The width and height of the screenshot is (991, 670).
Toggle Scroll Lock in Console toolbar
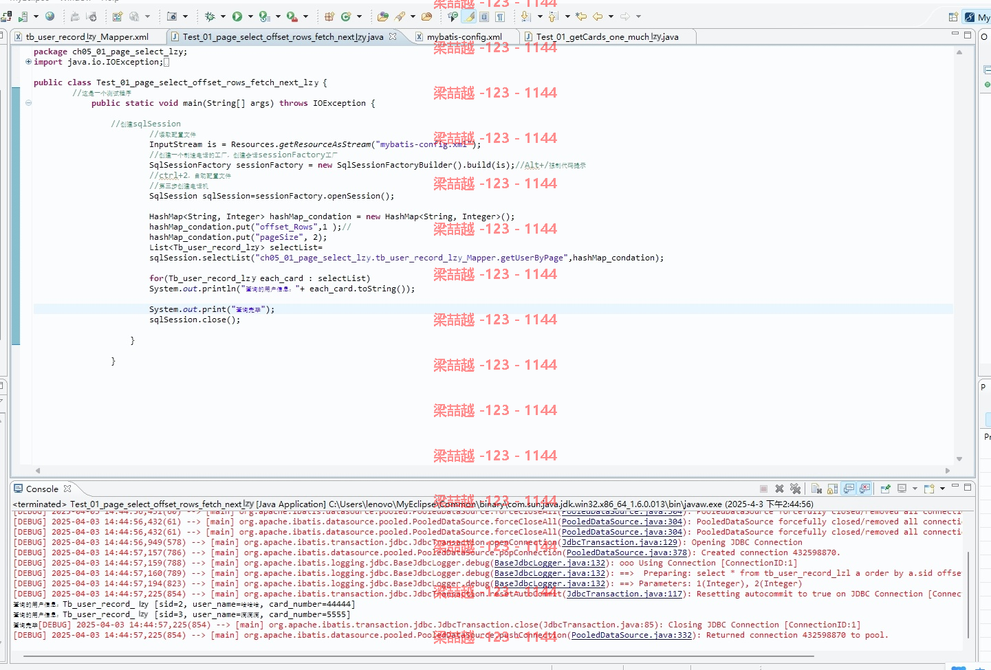click(832, 489)
